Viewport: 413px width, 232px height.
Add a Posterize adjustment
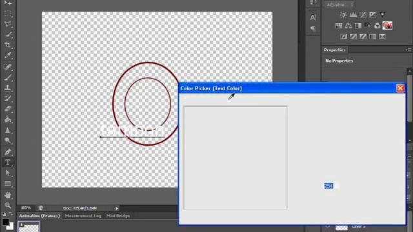pyautogui.click(x=353, y=37)
